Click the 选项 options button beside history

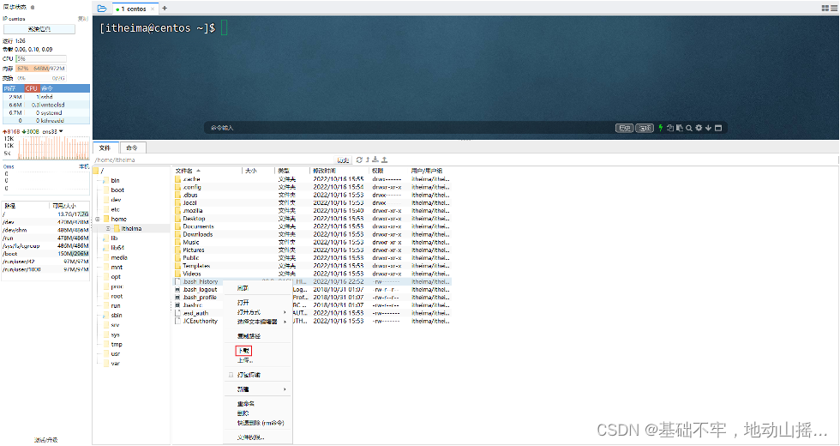[645, 128]
